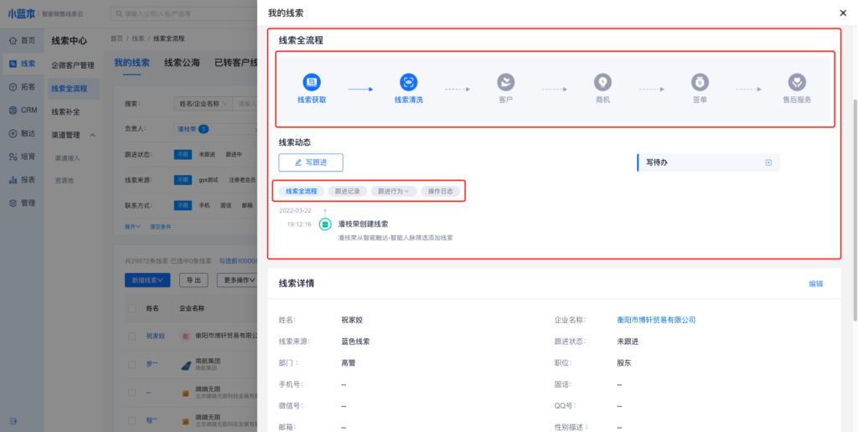
Task: Select the 客户 stage icon
Action: click(x=505, y=82)
